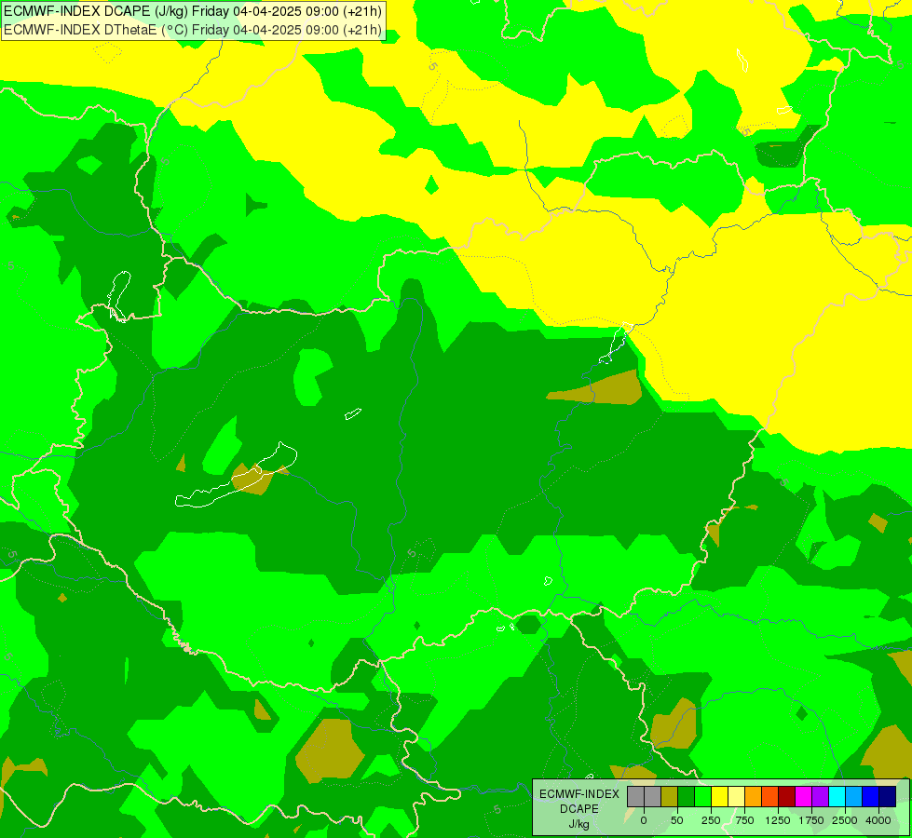Viewport: 912px width, 838px height.
Task: Click the legend value '50'
Action: 677,820
